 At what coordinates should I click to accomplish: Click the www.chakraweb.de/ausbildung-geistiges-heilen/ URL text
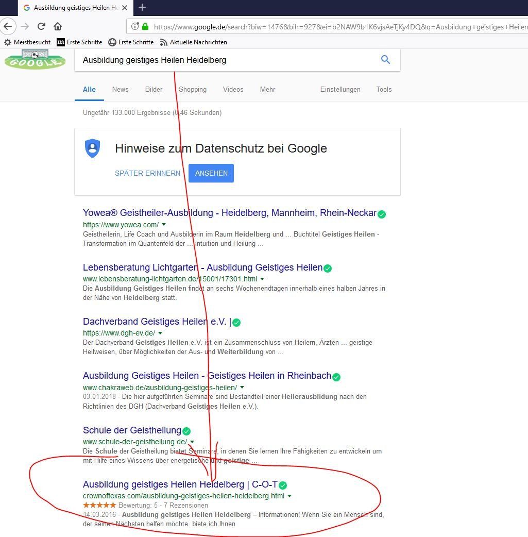(160, 388)
